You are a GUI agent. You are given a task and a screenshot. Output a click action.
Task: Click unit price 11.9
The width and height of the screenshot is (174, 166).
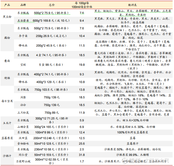pyautogui.click(x=82, y=113)
